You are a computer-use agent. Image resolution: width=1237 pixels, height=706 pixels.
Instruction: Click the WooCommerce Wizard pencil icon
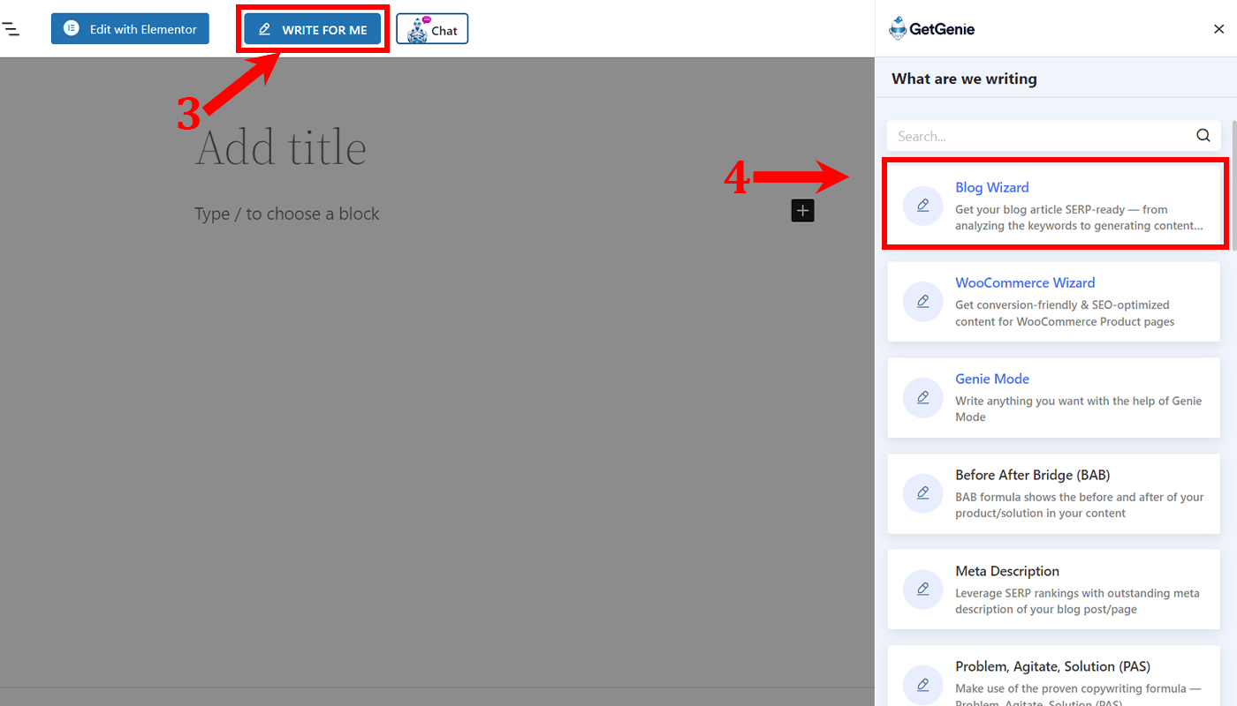(x=923, y=302)
